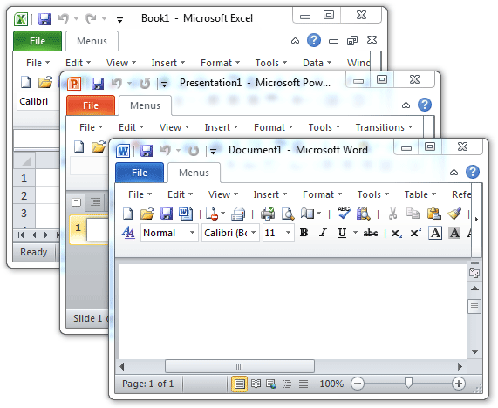Click the horizontal scrollbar thumb in Word
498x408 pixels.
240,366
